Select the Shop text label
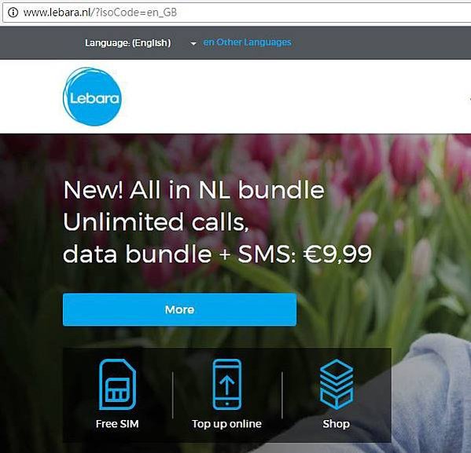The image size is (471, 453). coord(336,424)
